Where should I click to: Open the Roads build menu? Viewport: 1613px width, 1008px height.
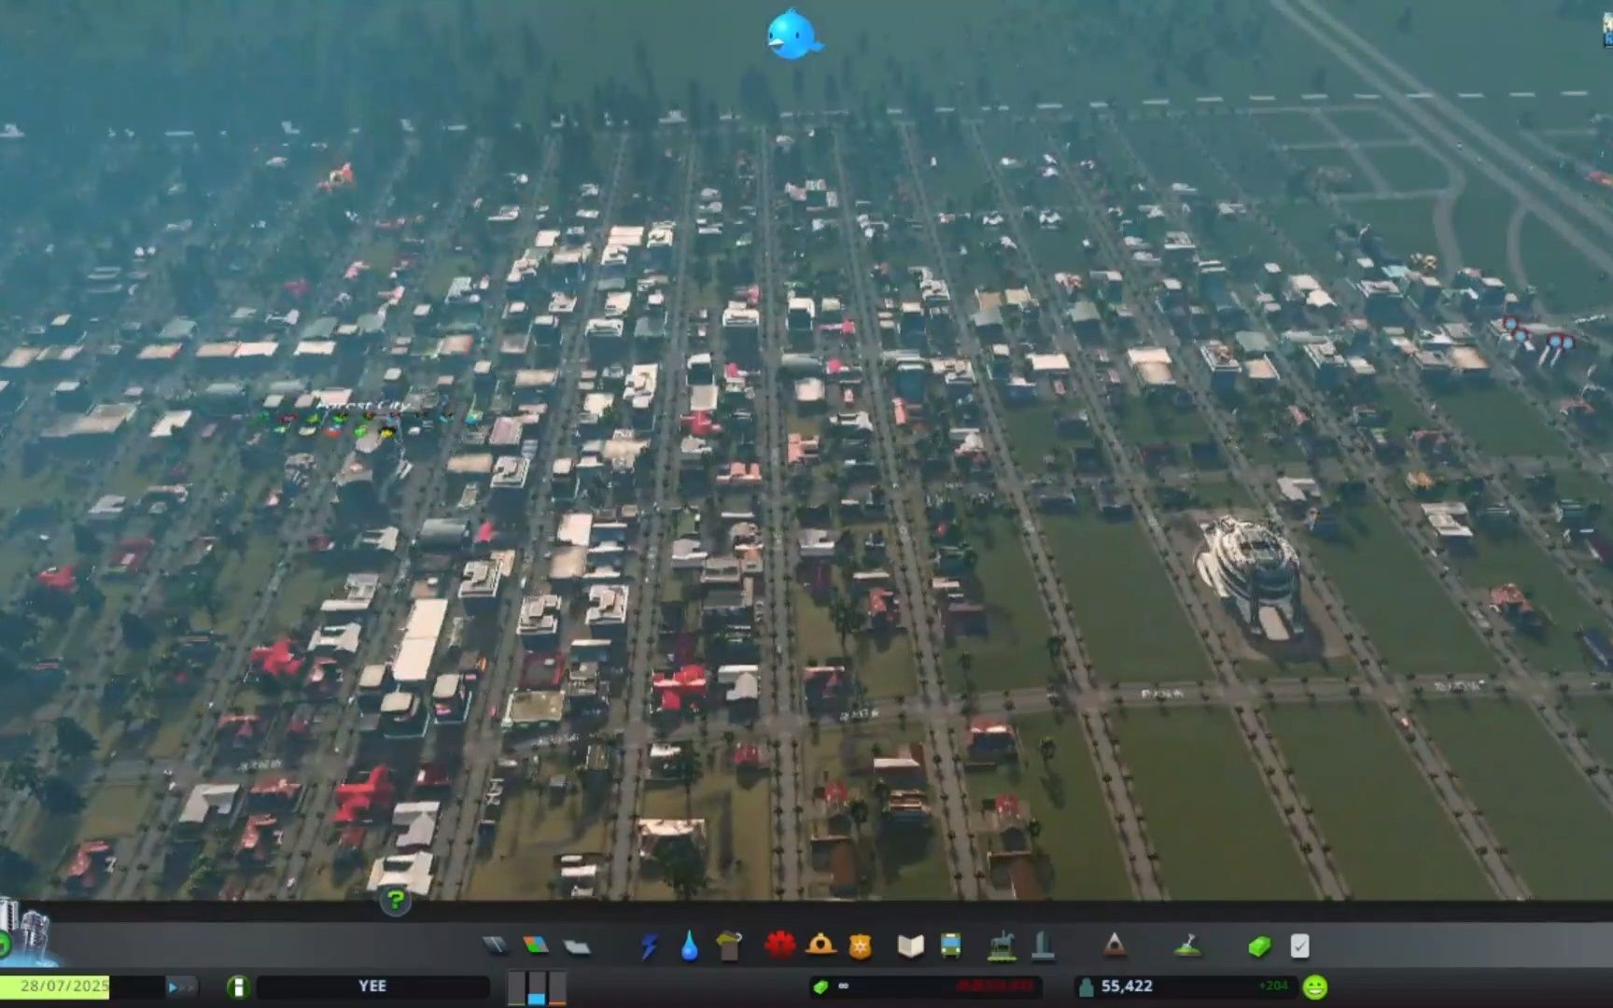point(496,946)
